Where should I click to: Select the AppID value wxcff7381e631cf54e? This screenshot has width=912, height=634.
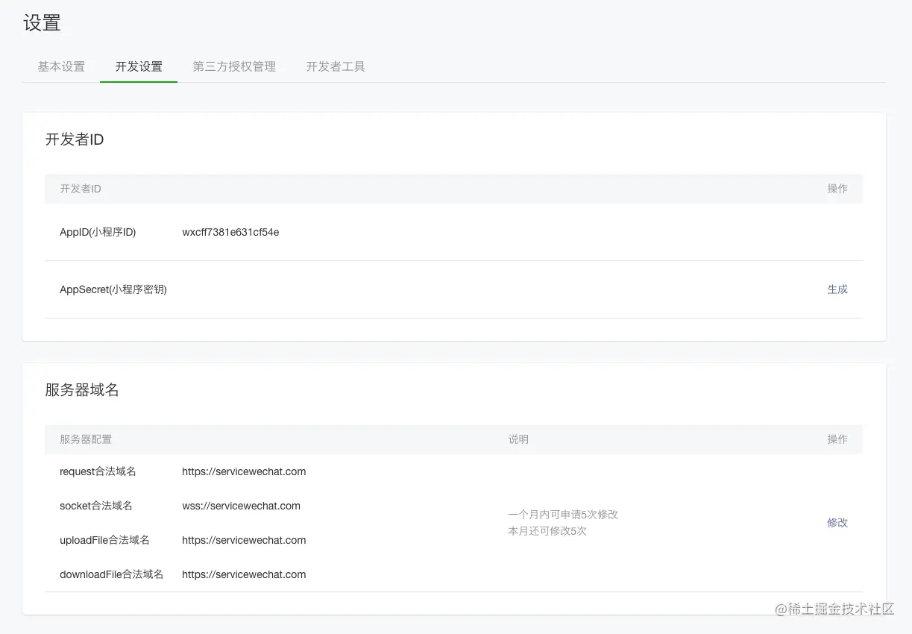(231, 232)
